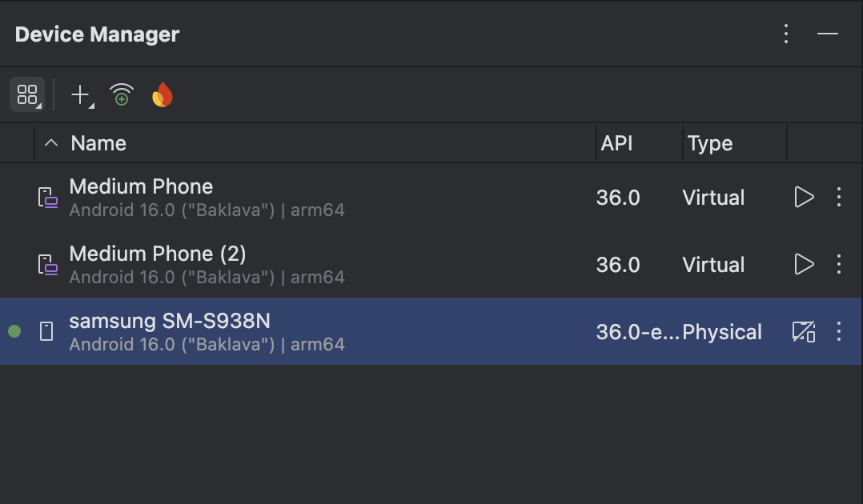863x504 pixels.
Task: Open more actions for Medium Phone (2)
Action: click(839, 265)
